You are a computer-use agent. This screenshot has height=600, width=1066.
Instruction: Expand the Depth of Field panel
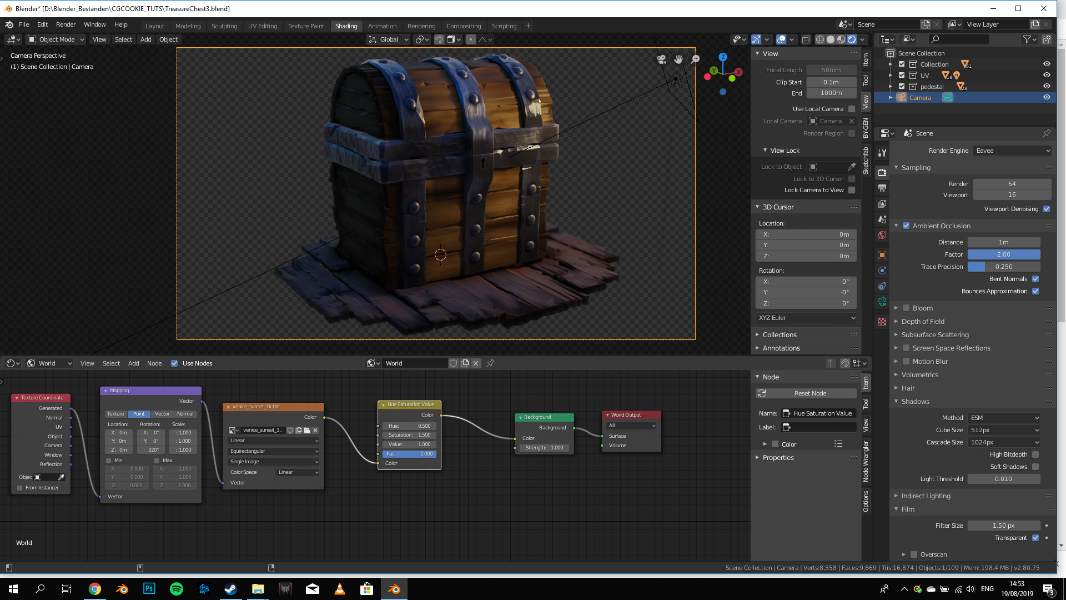tap(923, 321)
